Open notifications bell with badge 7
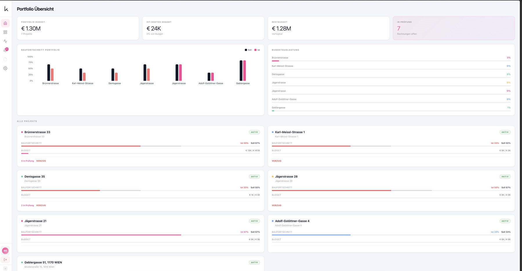This screenshot has height=271, width=522. pos(5,50)
